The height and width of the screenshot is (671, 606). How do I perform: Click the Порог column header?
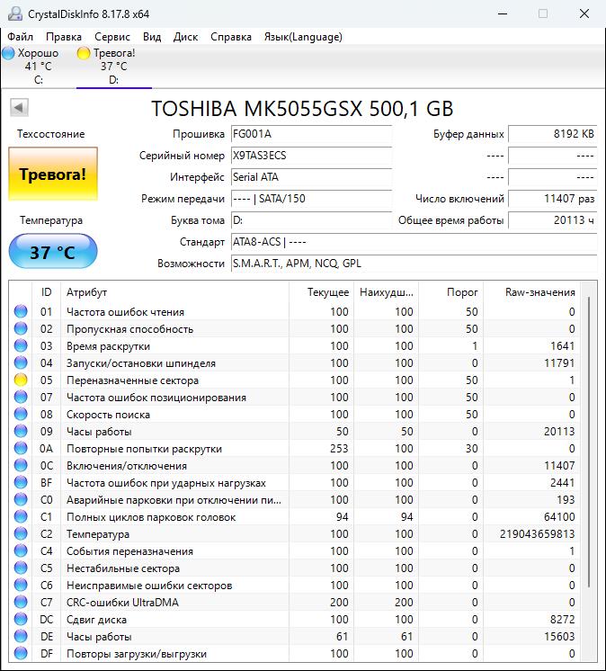pos(450,292)
